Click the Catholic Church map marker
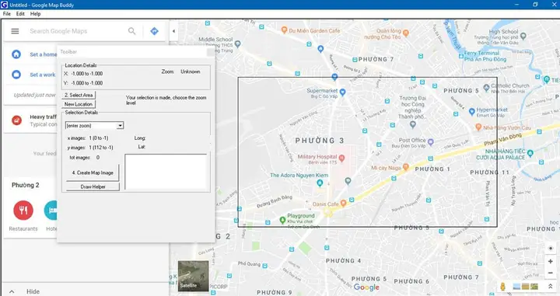 486,87
